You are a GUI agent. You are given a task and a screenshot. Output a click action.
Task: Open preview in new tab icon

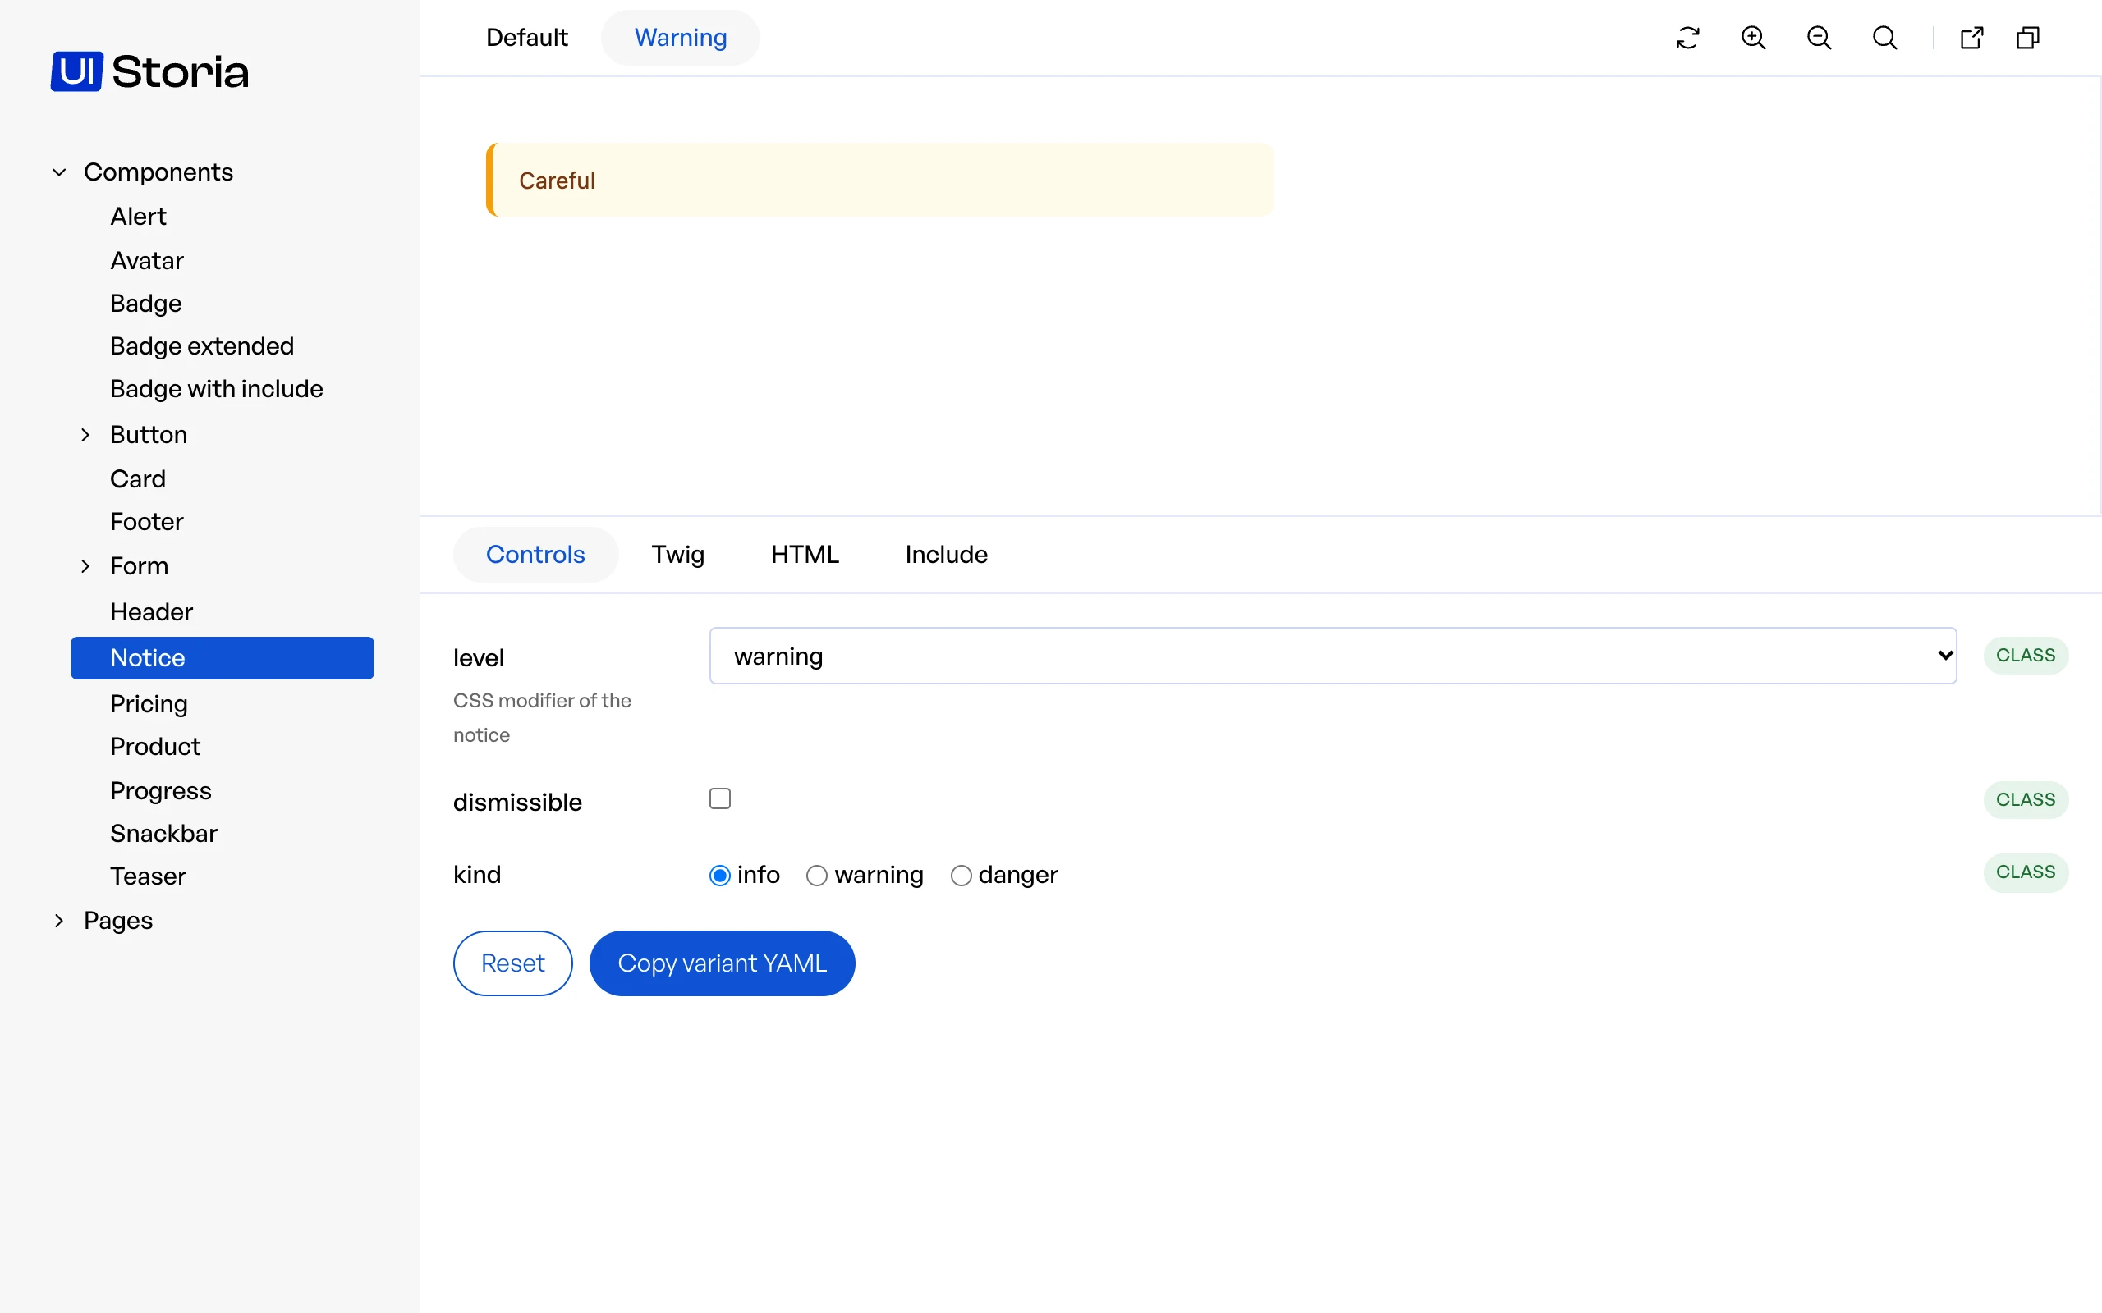(x=1971, y=39)
